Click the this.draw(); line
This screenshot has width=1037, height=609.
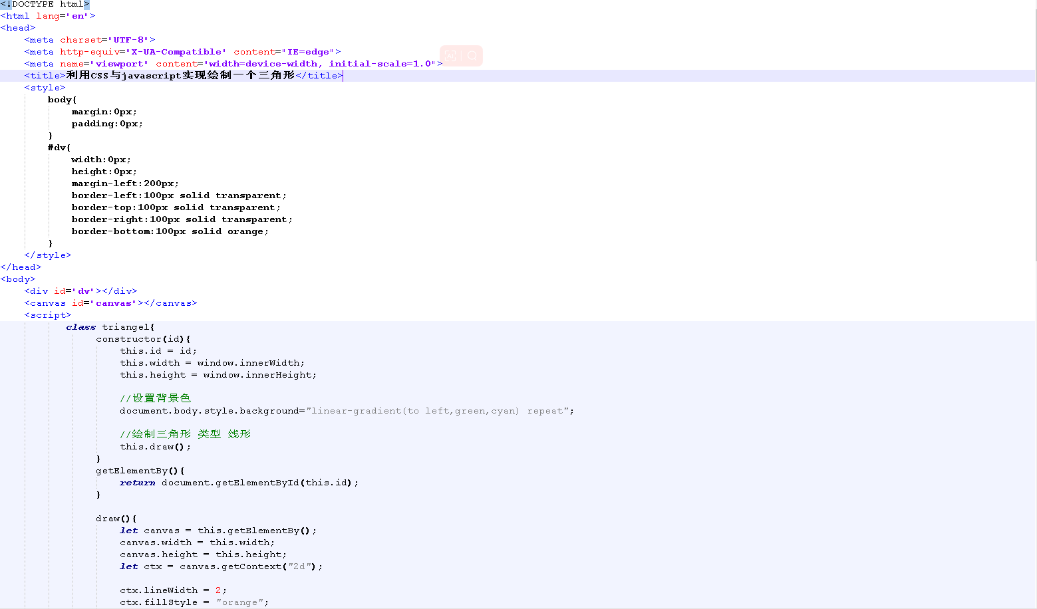pos(155,447)
